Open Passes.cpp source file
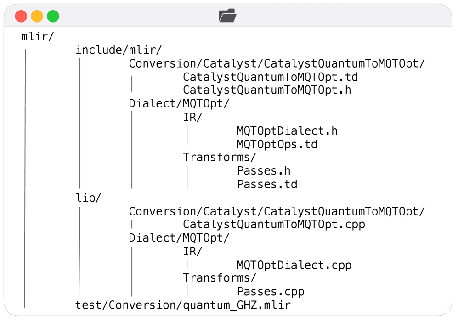This screenshot has width=458, height=322. [271, 292]
